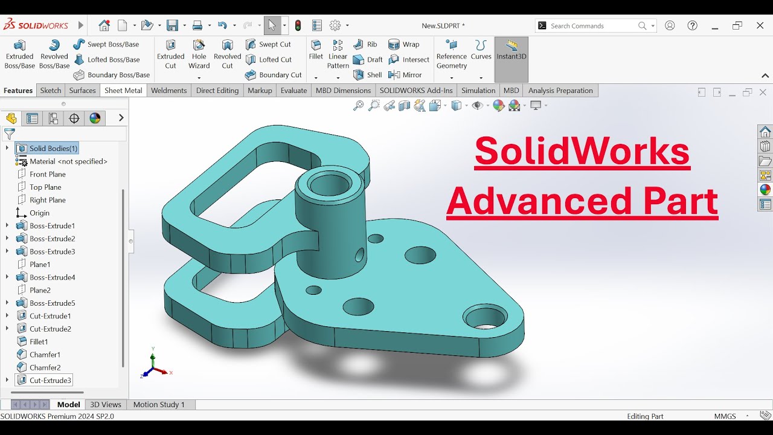
Task: Click the Lofted Cut button
Action: pyautogui.click(x=269, y=60)
